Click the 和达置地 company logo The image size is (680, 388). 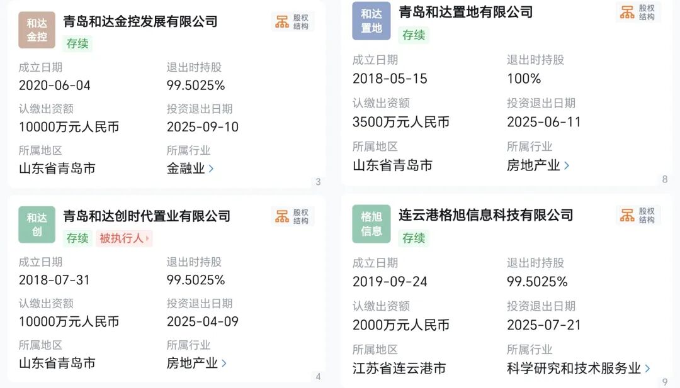tap(371, 21)
